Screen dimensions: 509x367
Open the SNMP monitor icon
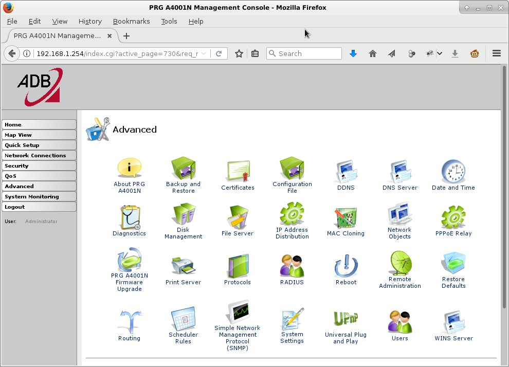pos(238,312)
